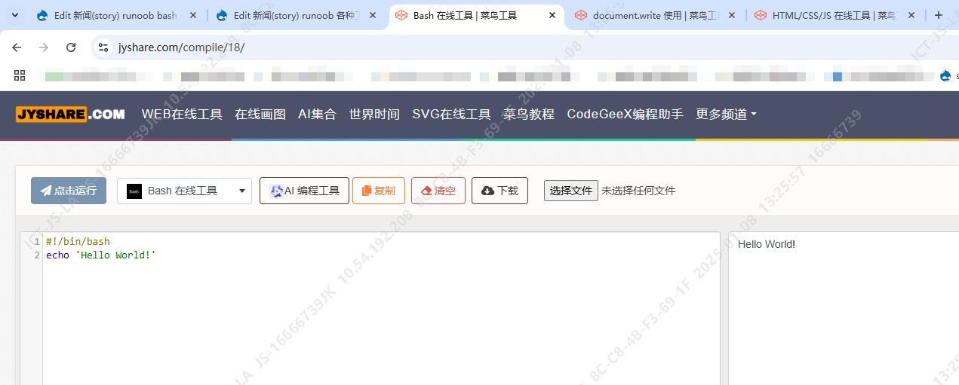Screen dimensions: 959x385
Task: Click the site info icon in address bar
Action: coord(104,47)
